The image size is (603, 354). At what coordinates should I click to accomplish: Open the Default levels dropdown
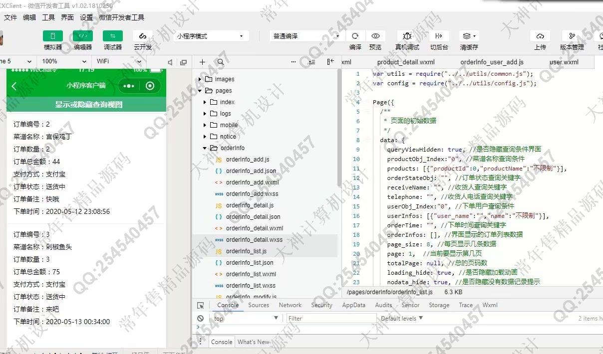(402, 318)
